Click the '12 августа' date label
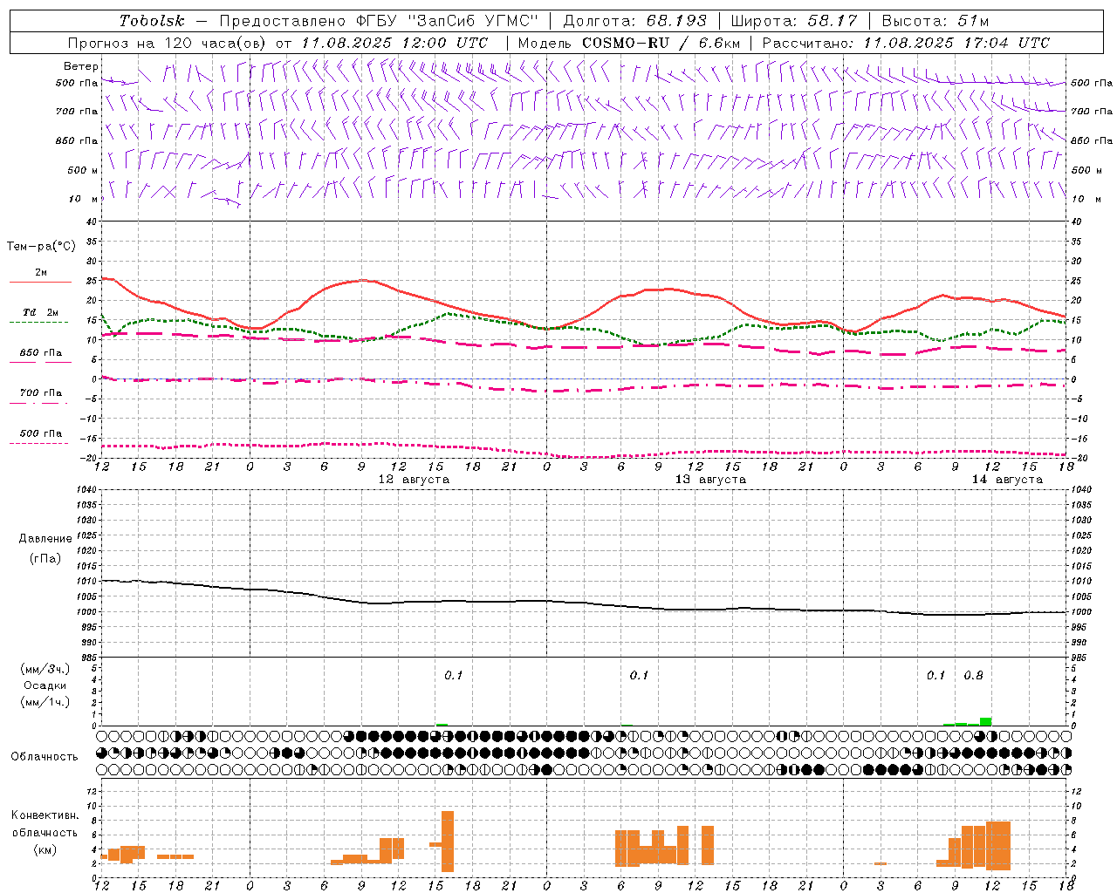Image resolution: width=1117 pixels, height=893 pixels. point(414,480)
